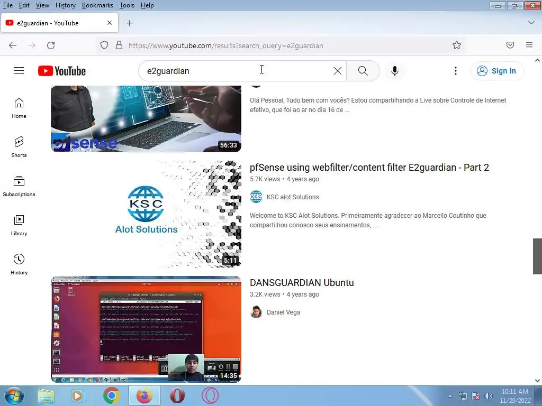This screenshot has width=542, height=406.
Task: Click browser Forward arrow
Action: (x=32, y=45)
